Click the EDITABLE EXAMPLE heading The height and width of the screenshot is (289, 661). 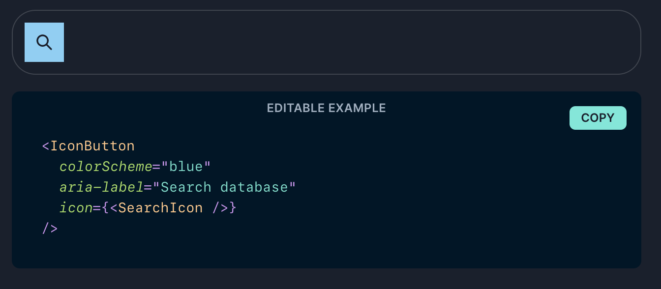pos(326,108)
